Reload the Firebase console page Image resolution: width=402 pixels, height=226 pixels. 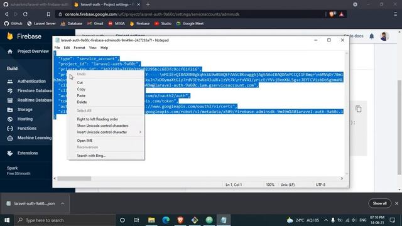25,14
